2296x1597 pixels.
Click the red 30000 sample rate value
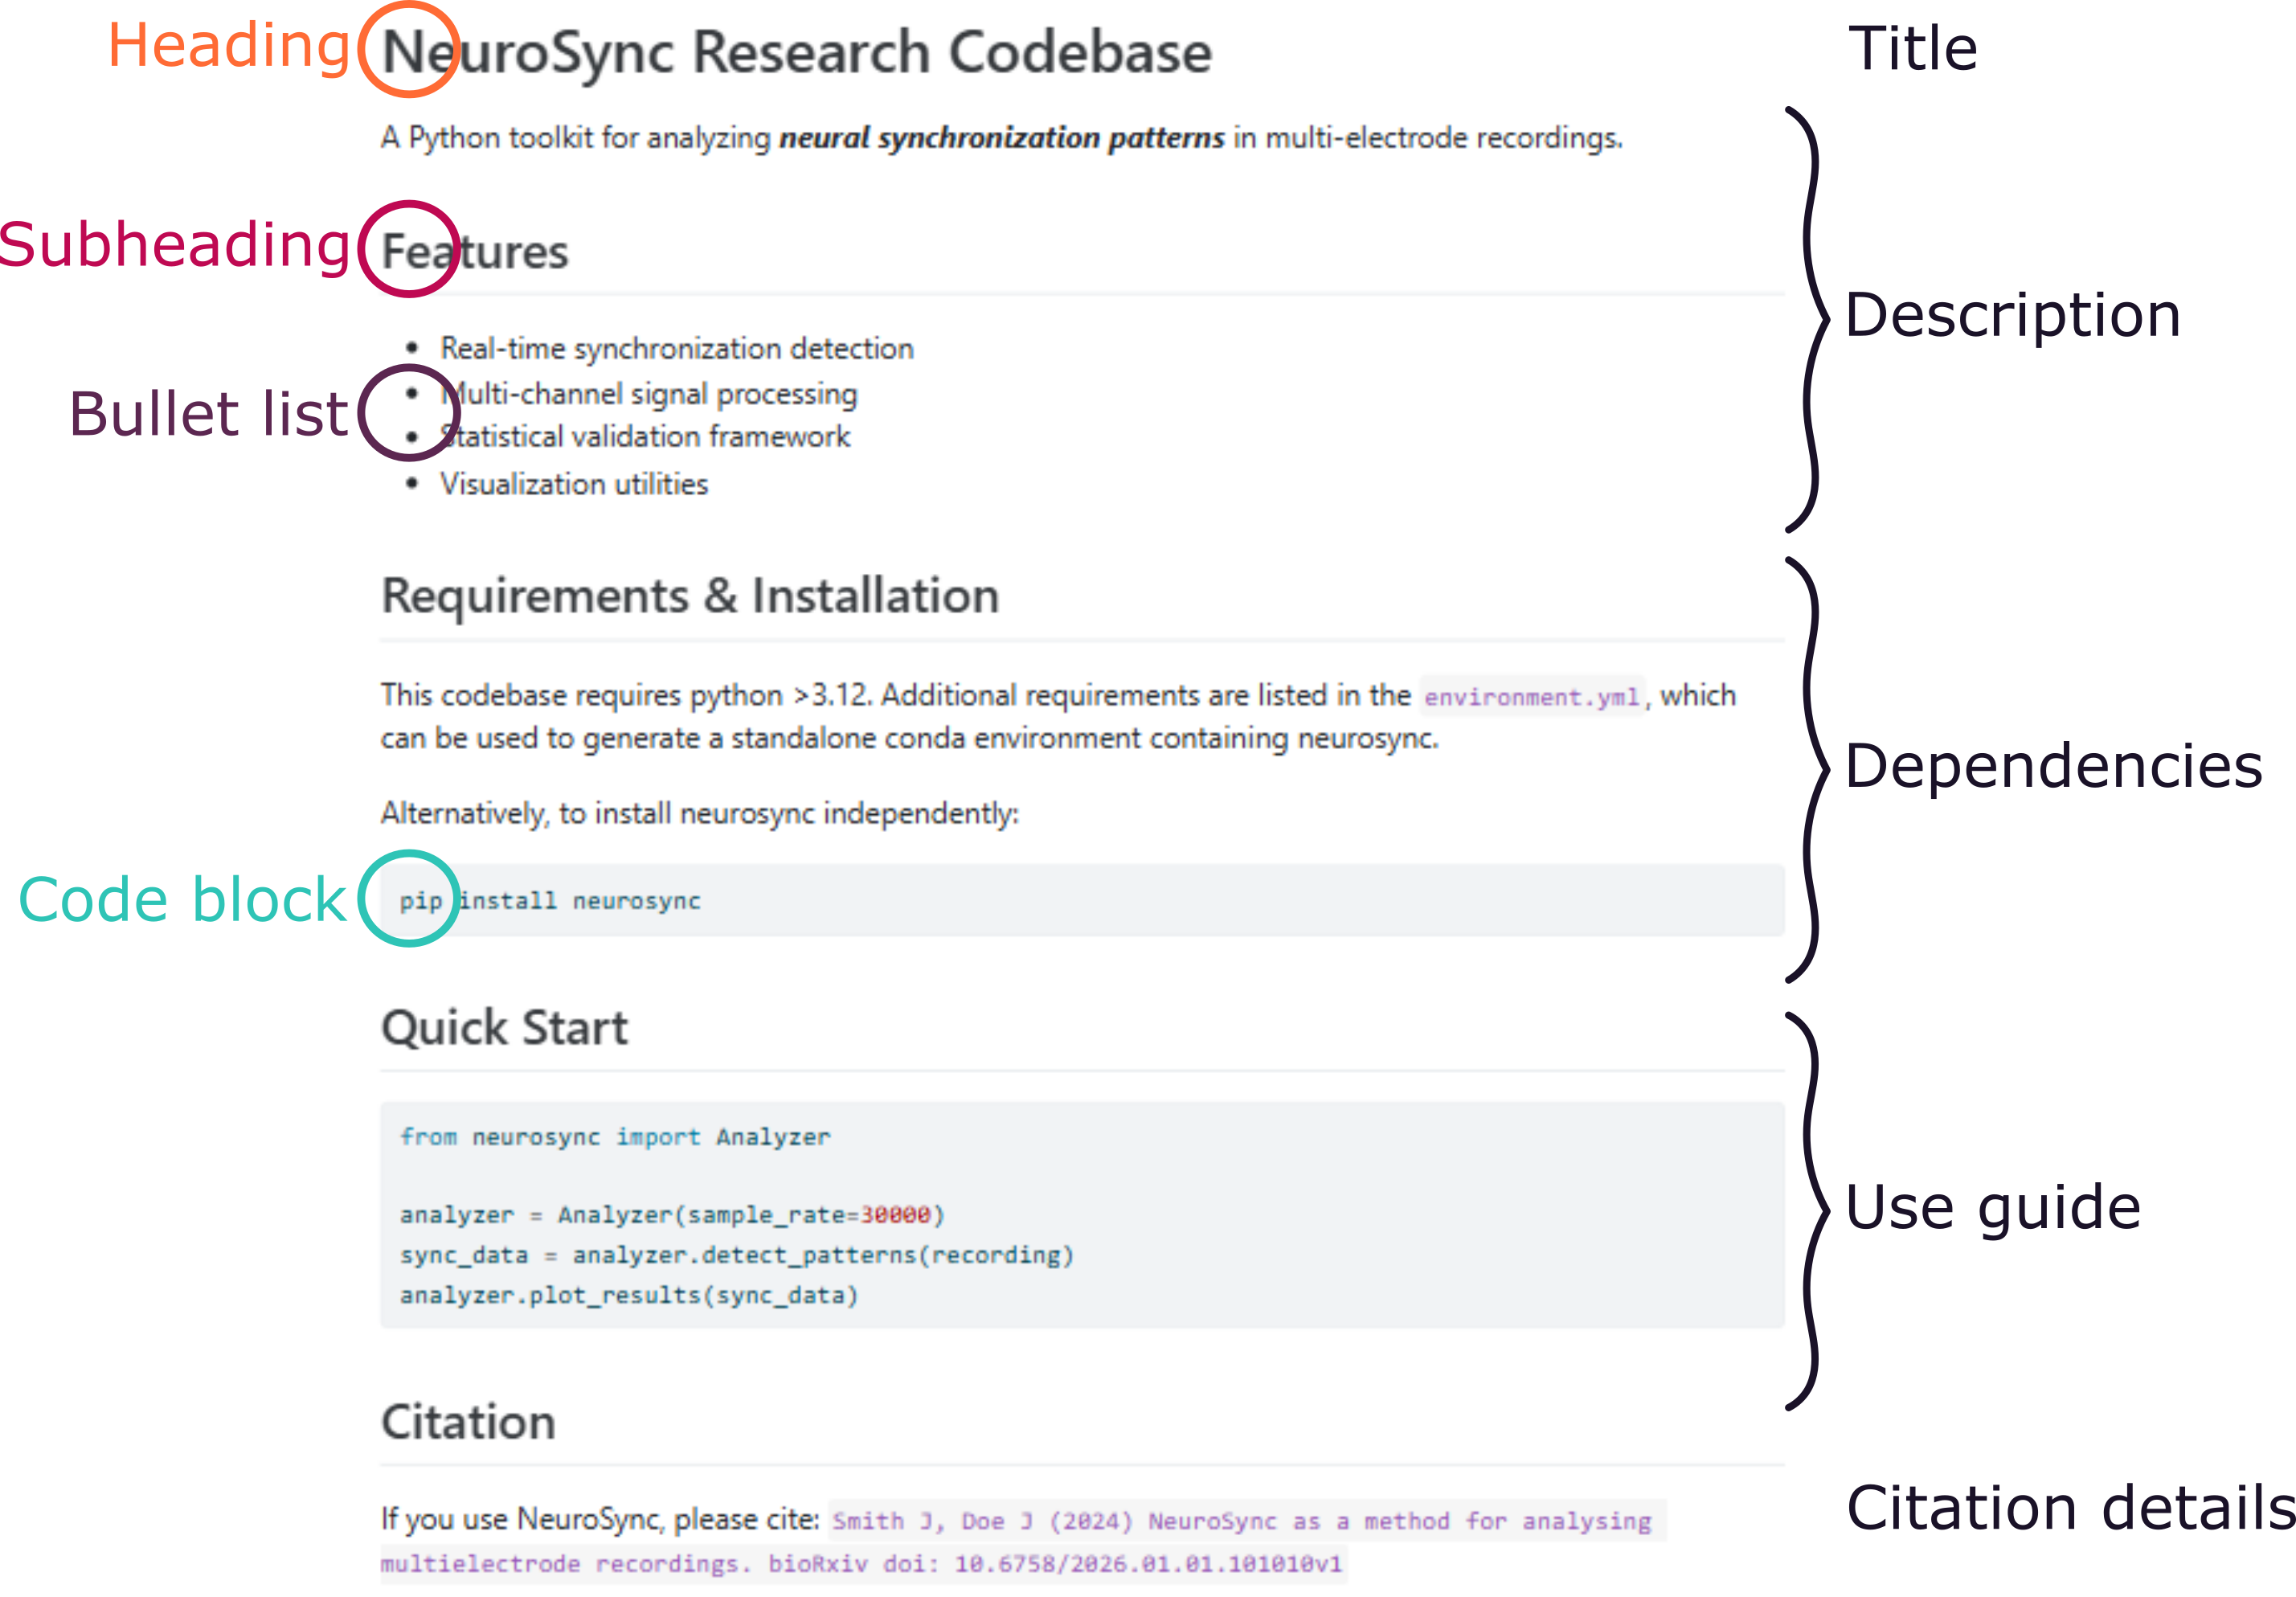pos(895,1215)
